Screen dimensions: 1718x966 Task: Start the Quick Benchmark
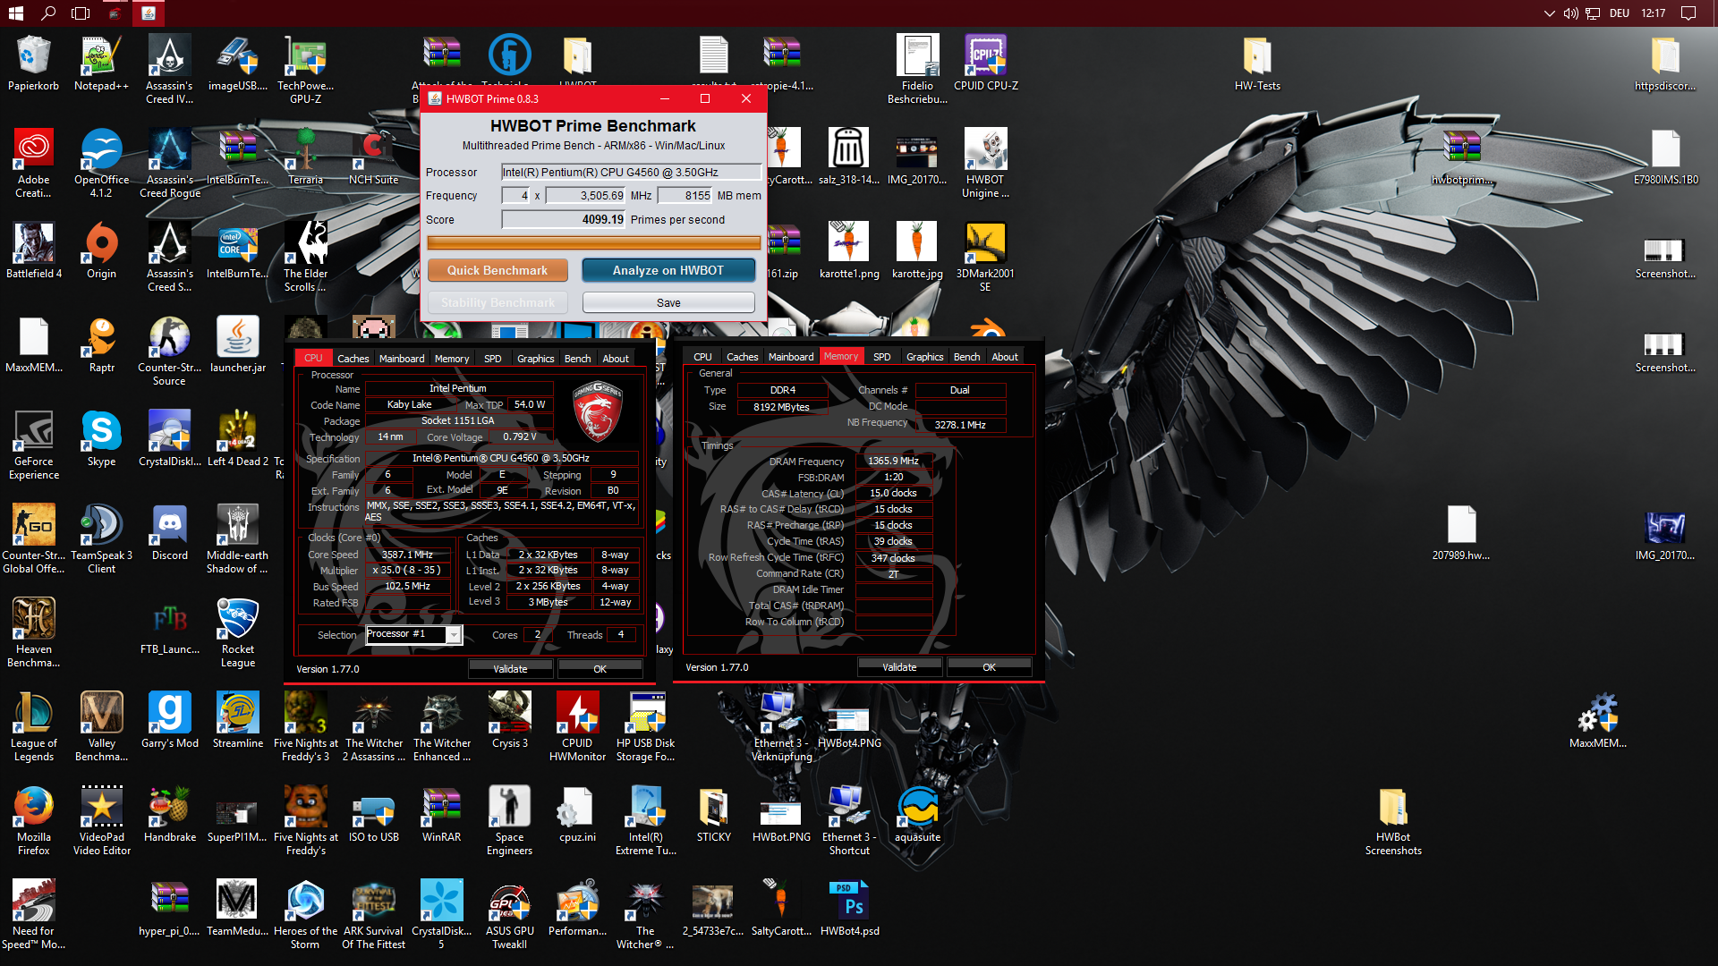click(498, 270)
